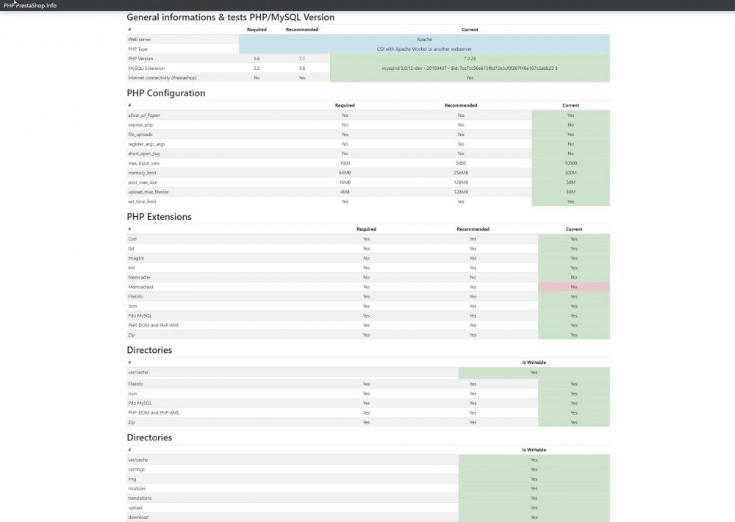Select the allow_url_fopen configuration row
735x522 pixels.
294,115
